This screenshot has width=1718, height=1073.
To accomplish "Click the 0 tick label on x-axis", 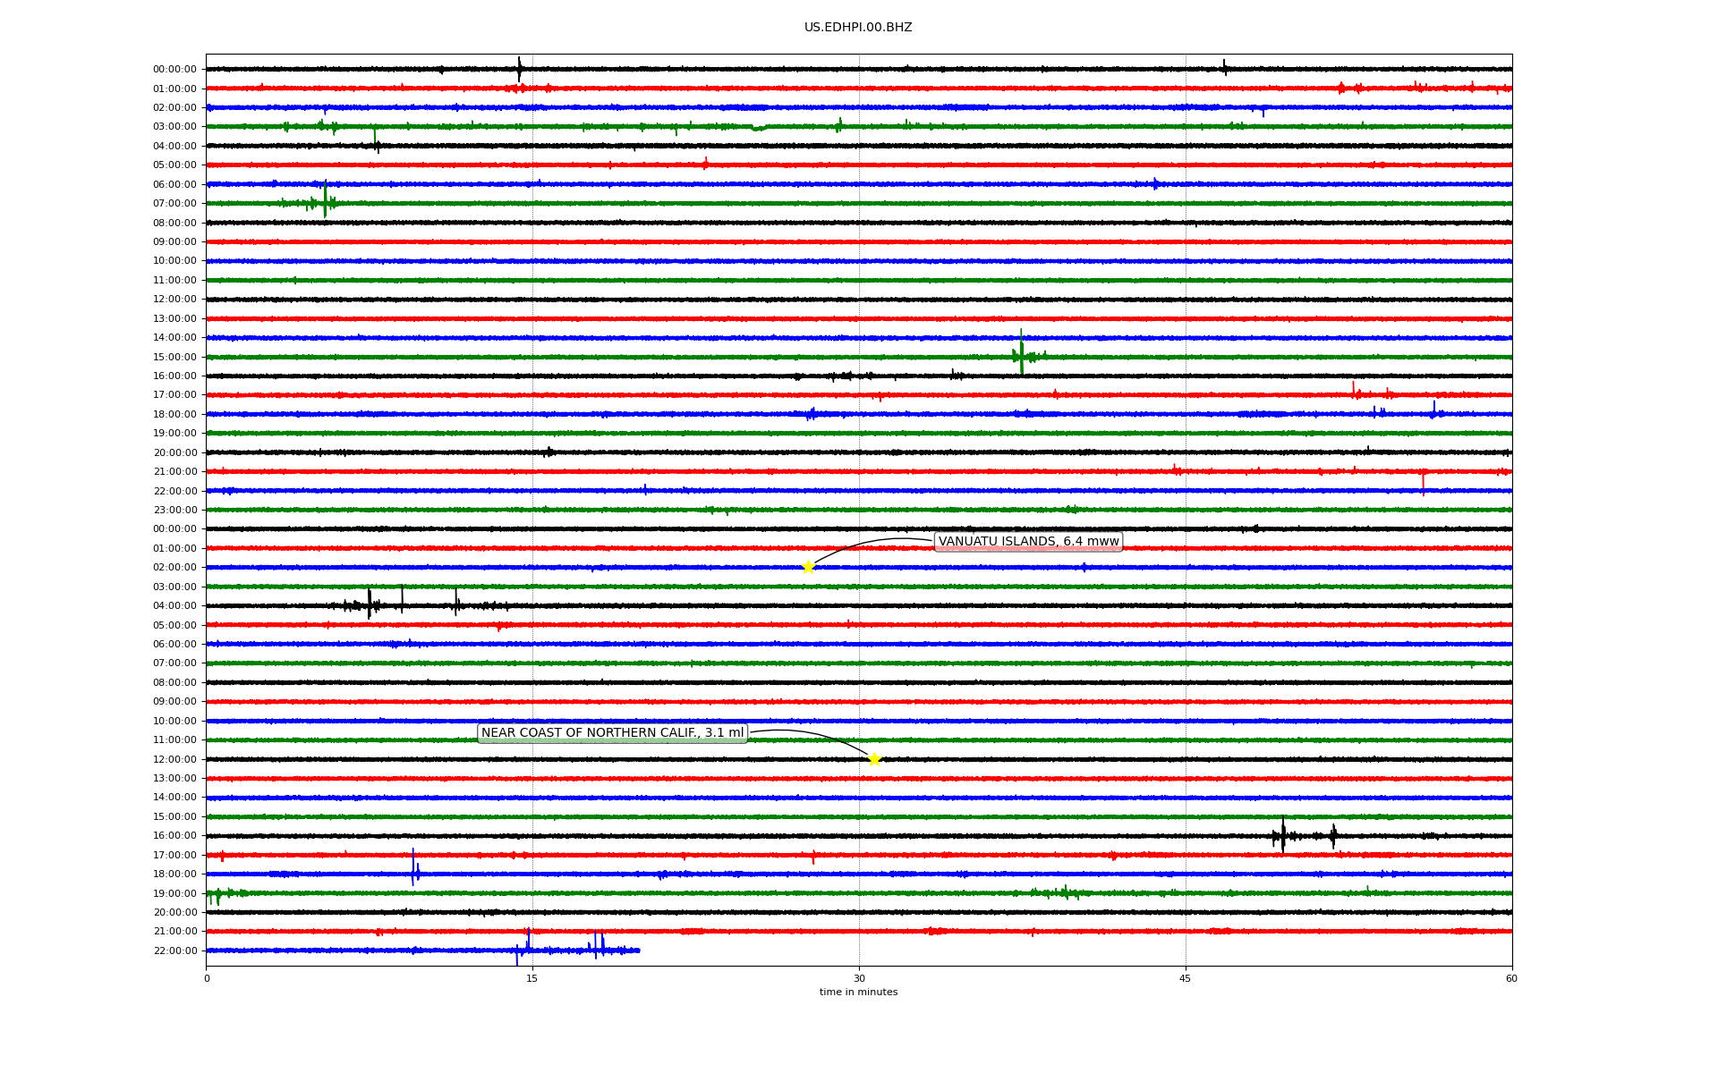I will pos(207,978).
